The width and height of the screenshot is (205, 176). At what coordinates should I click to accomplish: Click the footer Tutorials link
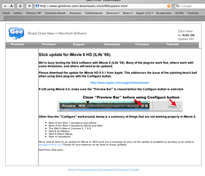(134, 170)
